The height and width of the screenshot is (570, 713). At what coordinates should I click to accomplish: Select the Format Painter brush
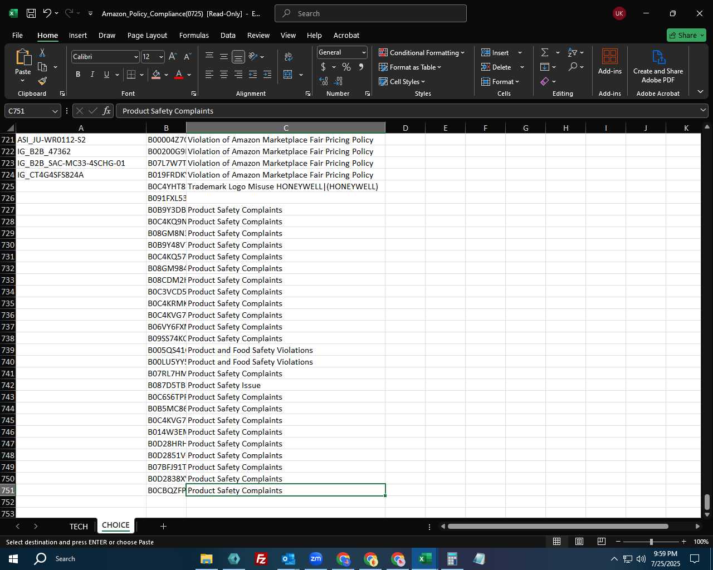point(42,81)
